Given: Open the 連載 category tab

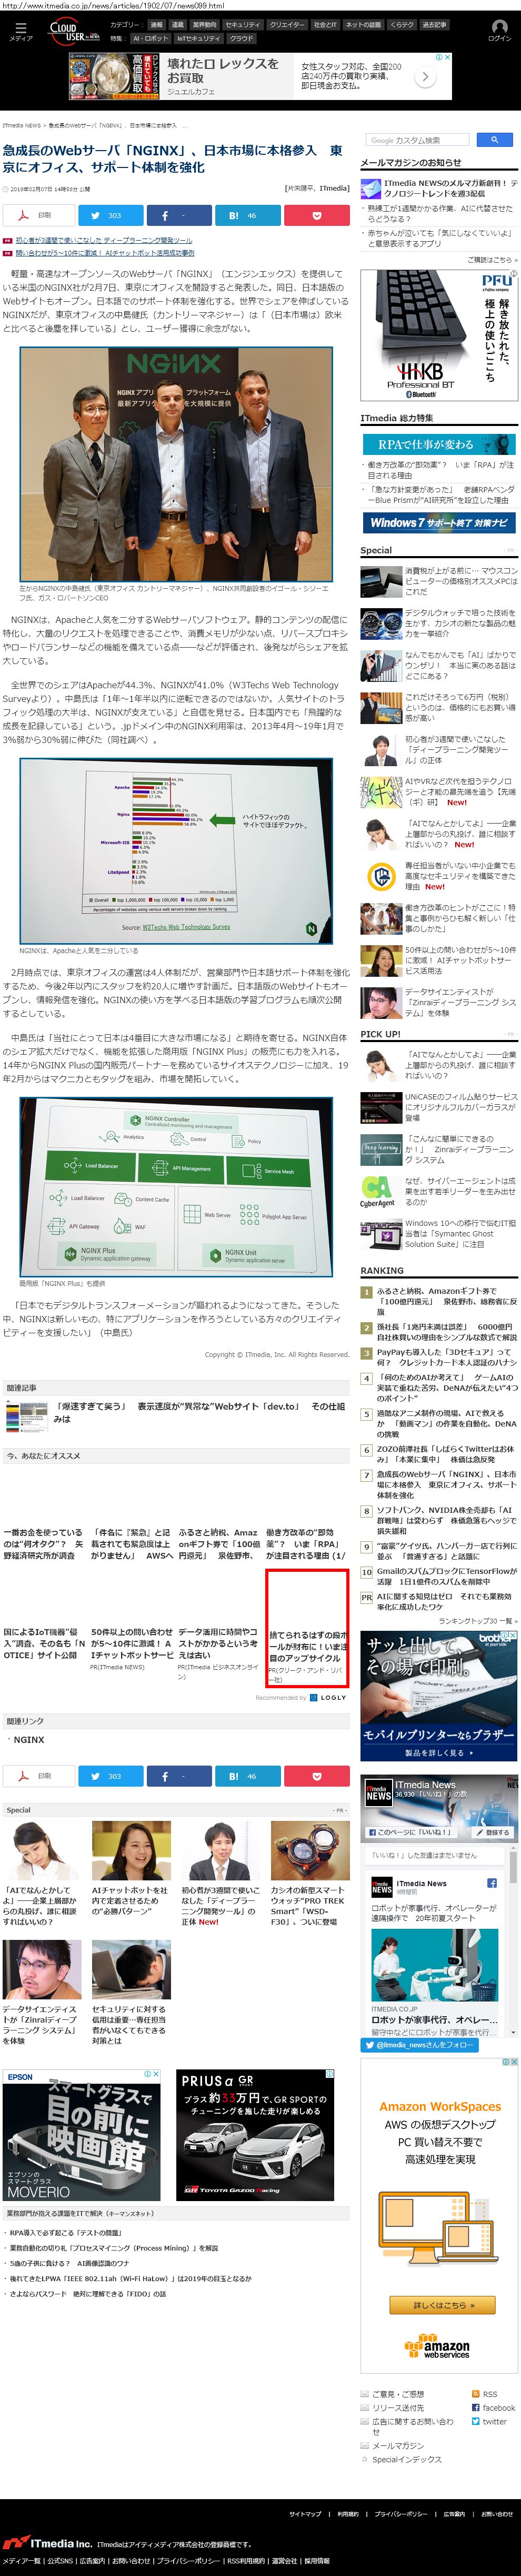Looking at the screenshot, I should tap(177, 25).
